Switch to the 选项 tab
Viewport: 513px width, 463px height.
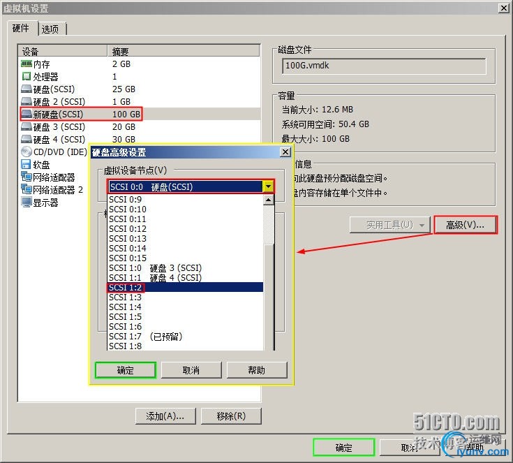coord(51,29)
